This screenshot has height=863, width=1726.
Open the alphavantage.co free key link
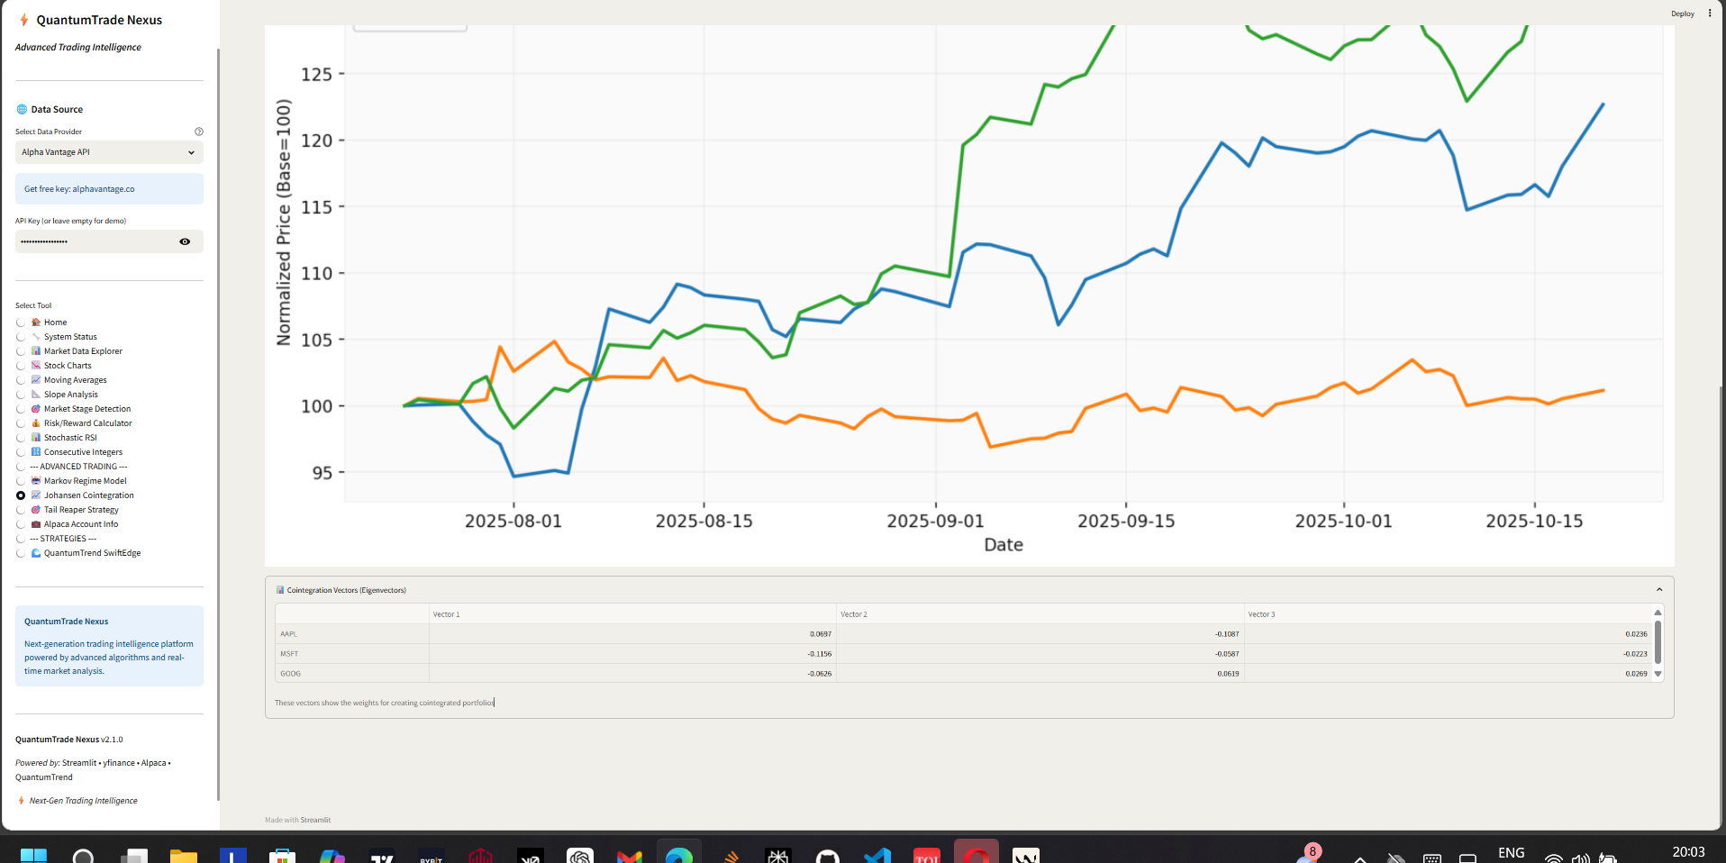(103, 189)
